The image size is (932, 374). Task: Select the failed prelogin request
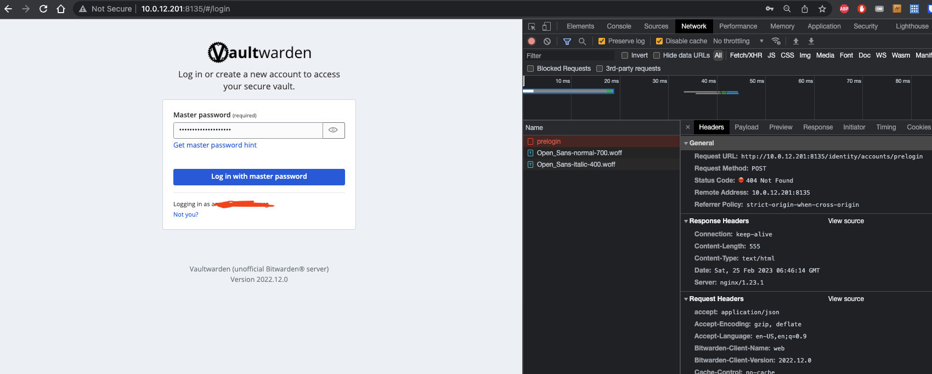601,141
